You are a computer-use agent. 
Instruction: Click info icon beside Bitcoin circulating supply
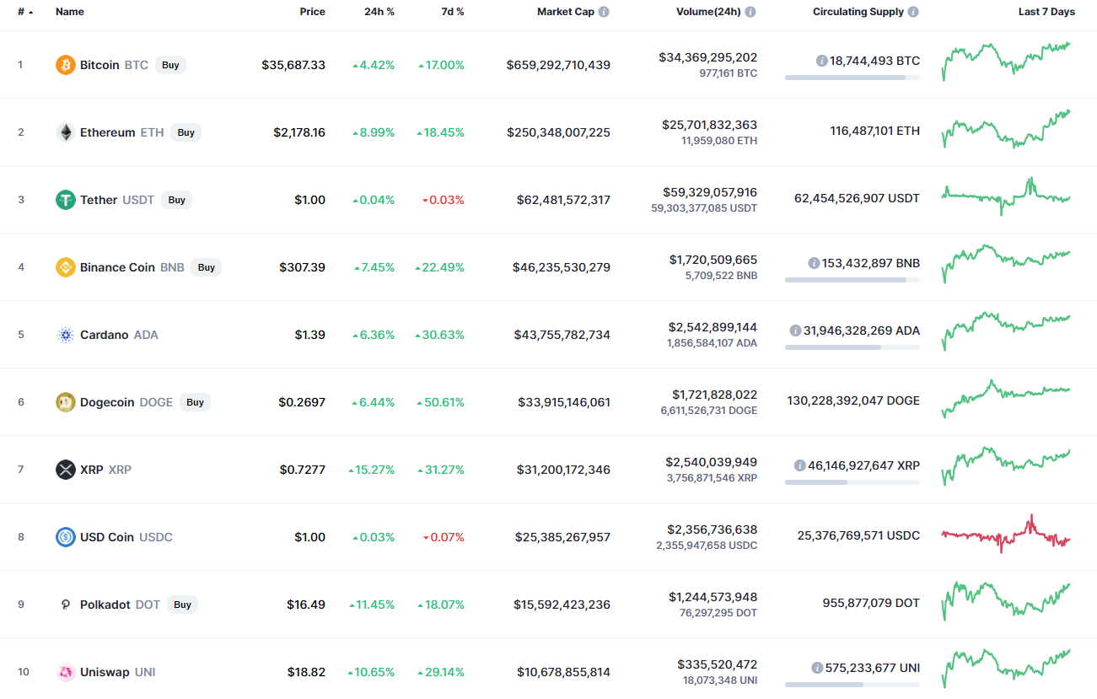tap(821, 61)
